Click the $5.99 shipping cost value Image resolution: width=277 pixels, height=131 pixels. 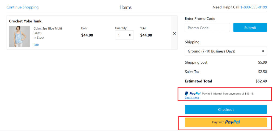click(262, 62)
